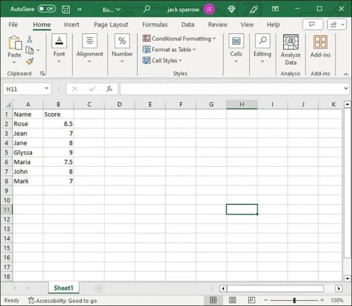Select cell B5 containing score 9
This screenshot has width=352, height=306.
pos(58,152)
